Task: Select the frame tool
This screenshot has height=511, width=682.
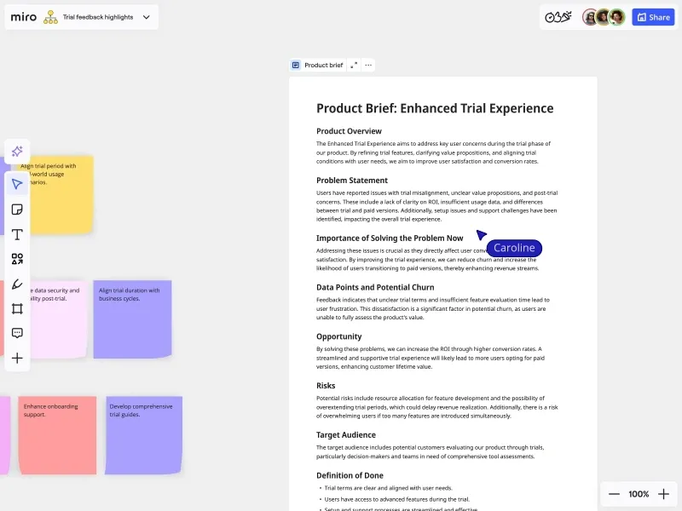Action: [17, 308]
